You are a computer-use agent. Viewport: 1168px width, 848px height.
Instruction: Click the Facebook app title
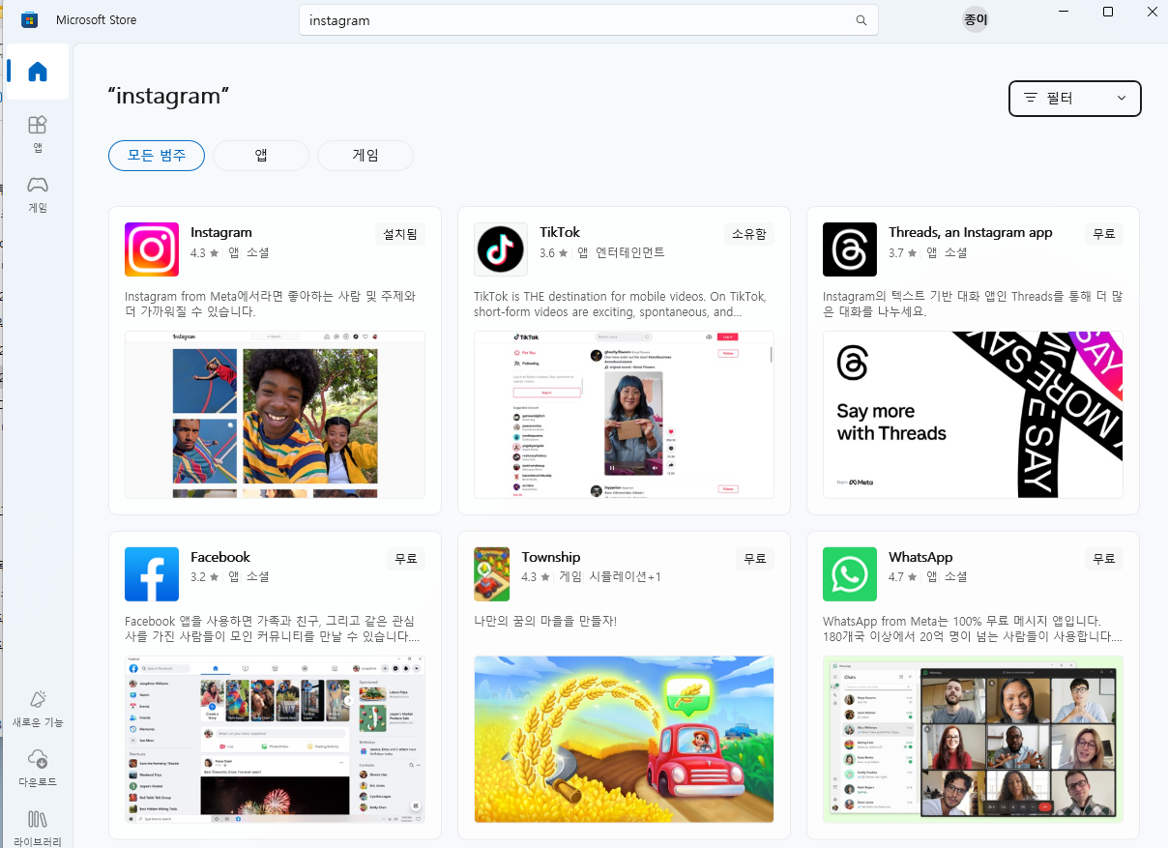(x=220, y=557)
